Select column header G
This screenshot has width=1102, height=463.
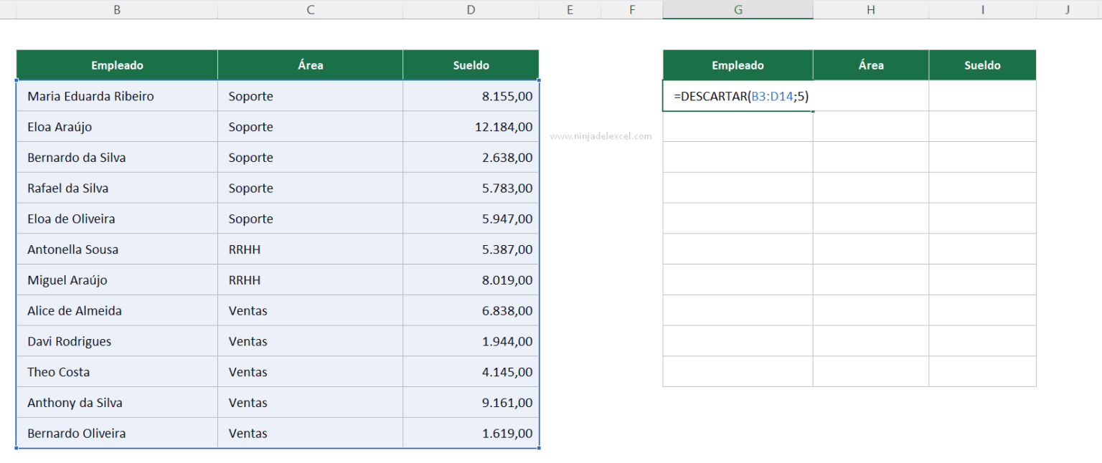pyautogui.click(x=737, y=9)
